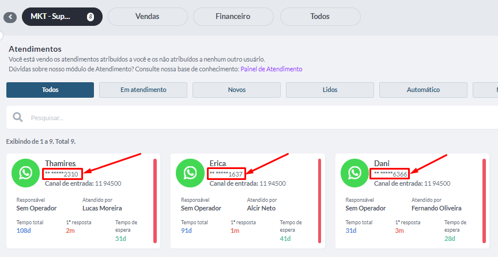This screenshot has width=498, height=257.
Task: Click Fernando Oliveira under Atendido por
Action: pyautogui.click(x=436, y=209)
